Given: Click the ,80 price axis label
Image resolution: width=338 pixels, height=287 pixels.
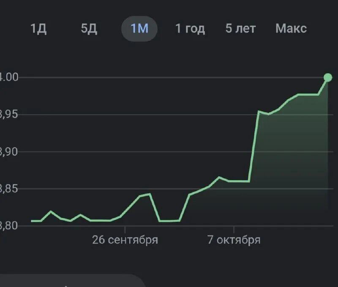Looking at the screenshot, I should [8, 226].
